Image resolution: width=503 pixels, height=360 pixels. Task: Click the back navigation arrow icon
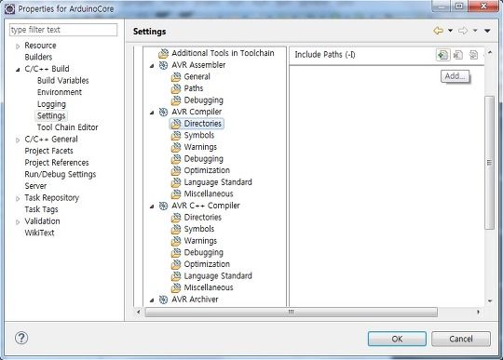(438, 31)
